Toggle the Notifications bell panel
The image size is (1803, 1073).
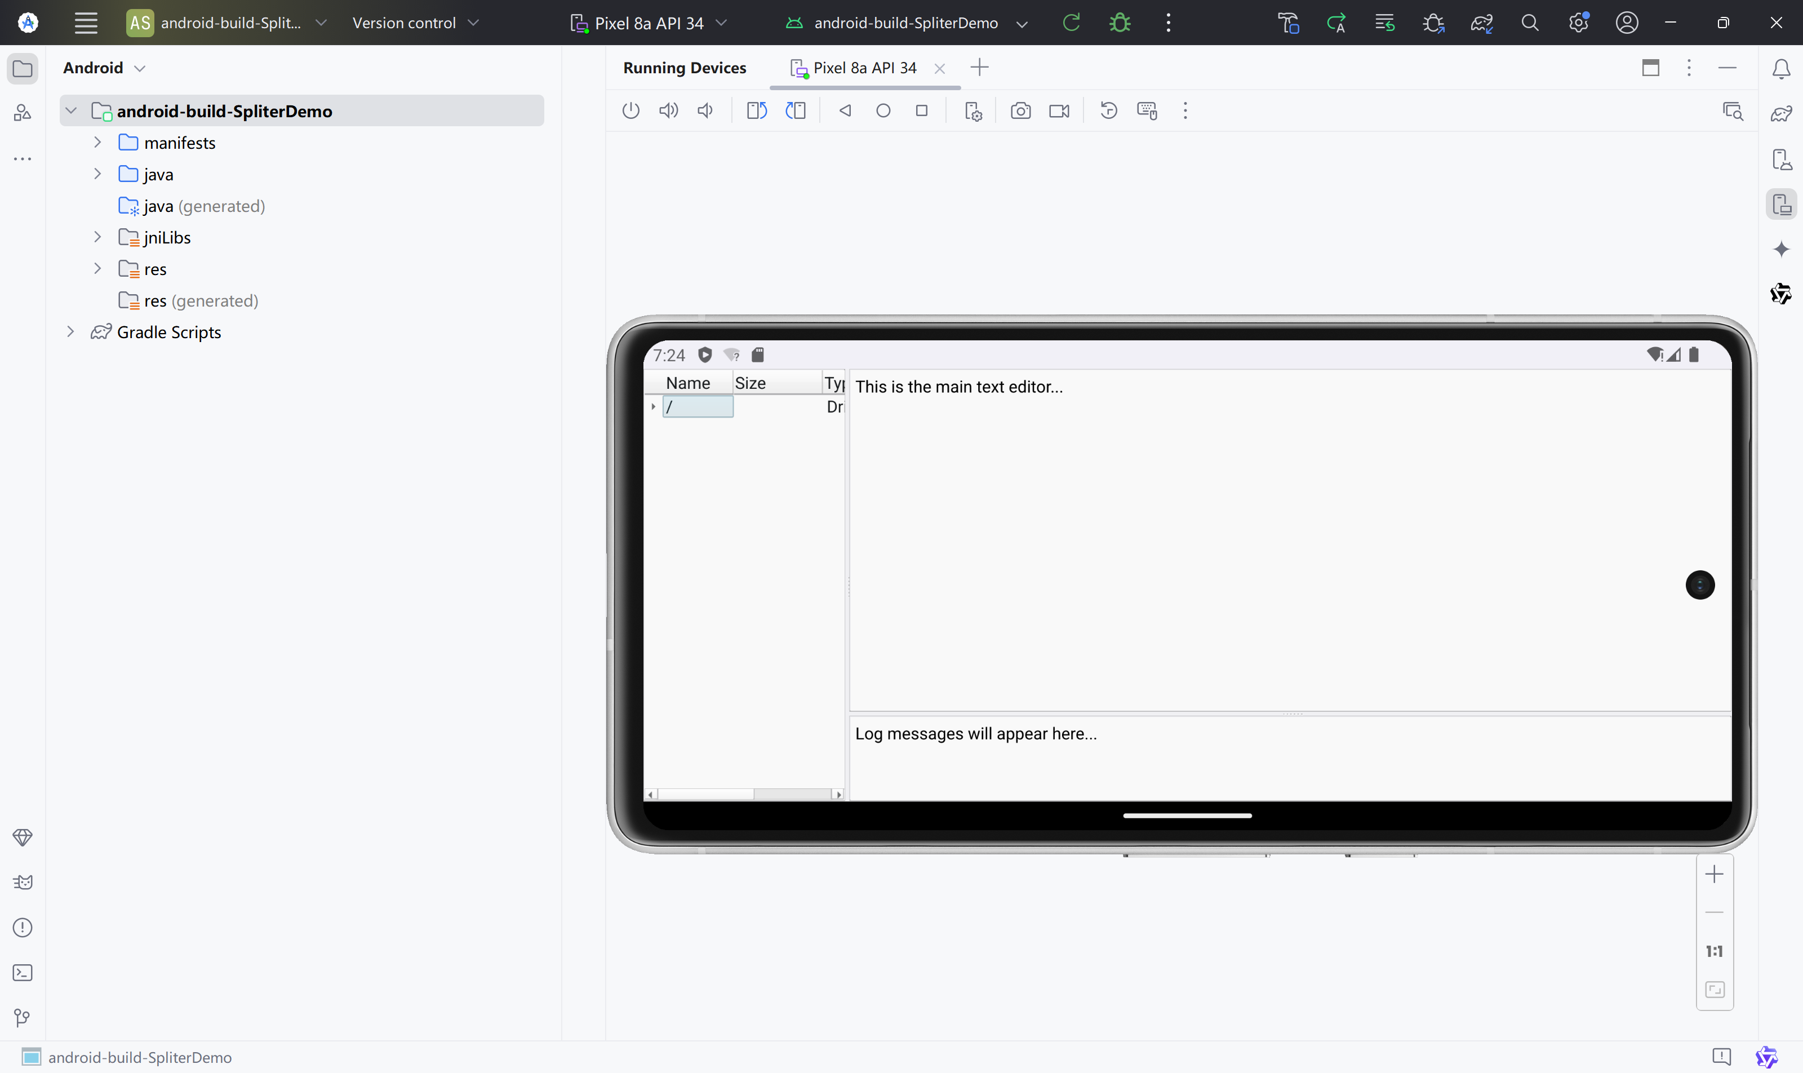click(x=1782, y=69)
